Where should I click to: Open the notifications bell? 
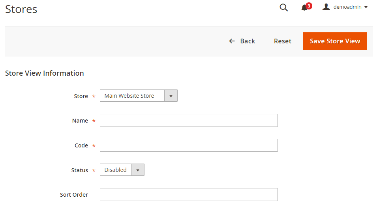(304, 8)
